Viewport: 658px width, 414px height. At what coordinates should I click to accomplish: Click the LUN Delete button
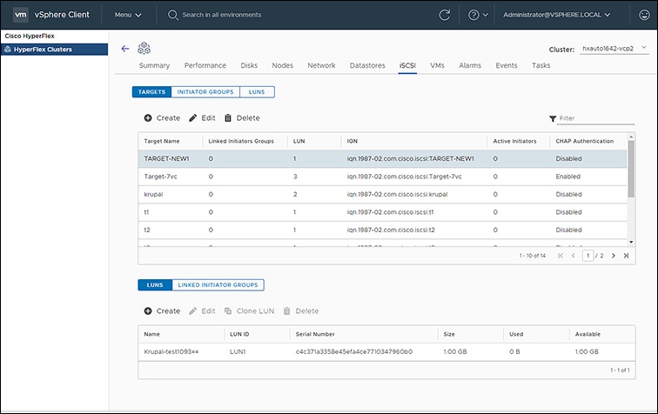point(301,311)
